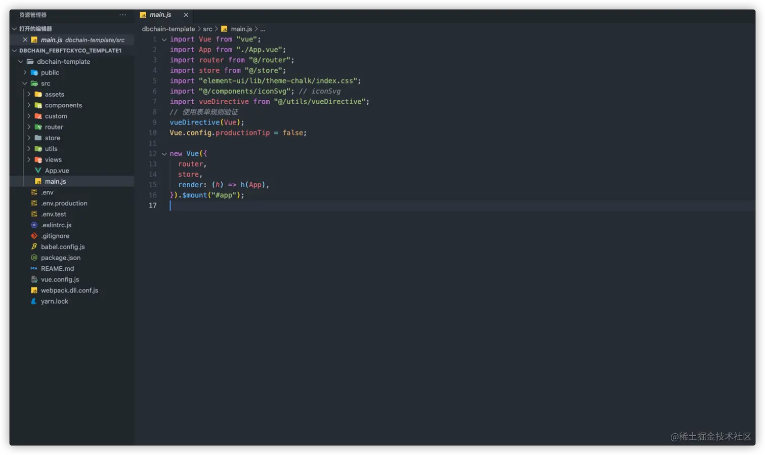Fold the import block at line 1

tap(164, 39)
